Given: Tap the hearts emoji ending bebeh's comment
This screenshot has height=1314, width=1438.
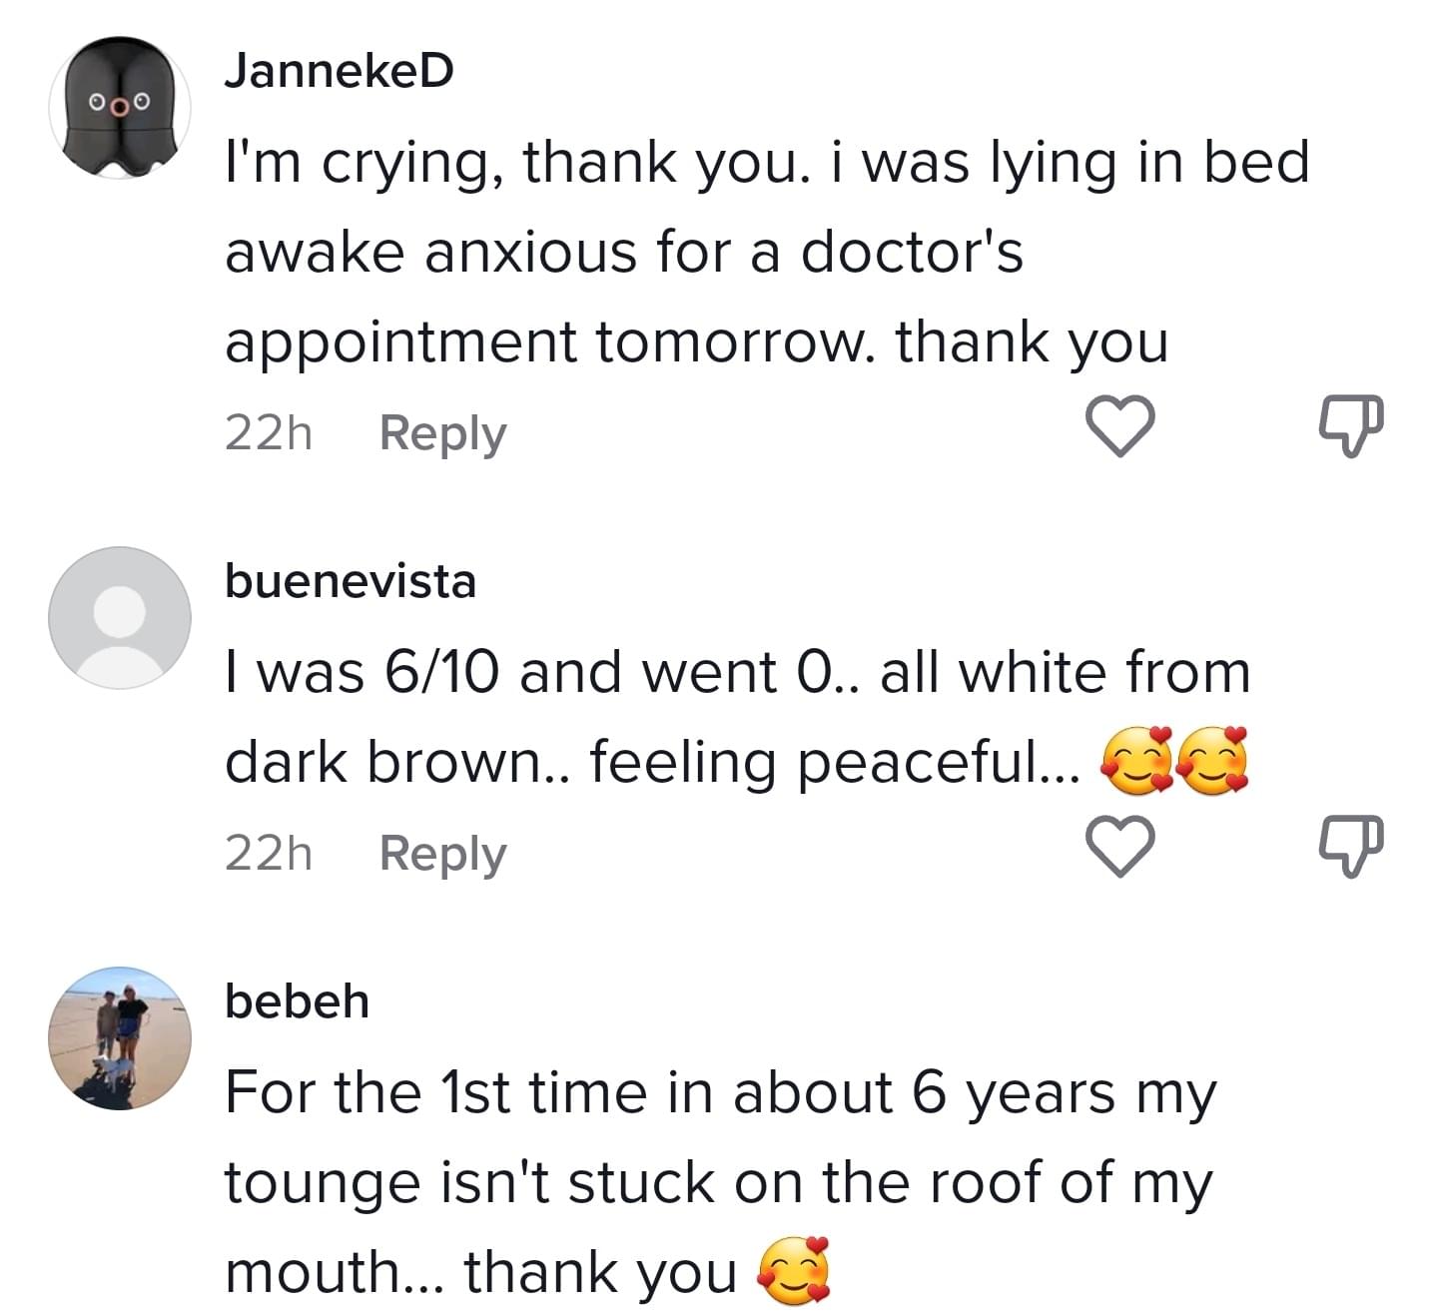Looking at the screenshot, I should point(794,1272).
